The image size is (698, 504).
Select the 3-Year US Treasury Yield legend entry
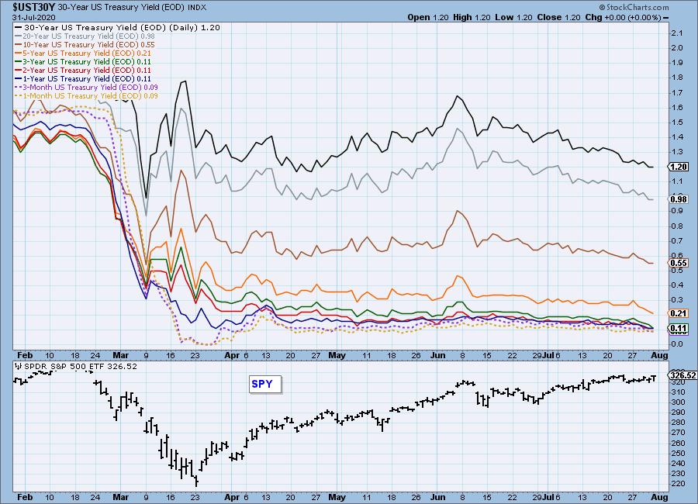point(83,61)
